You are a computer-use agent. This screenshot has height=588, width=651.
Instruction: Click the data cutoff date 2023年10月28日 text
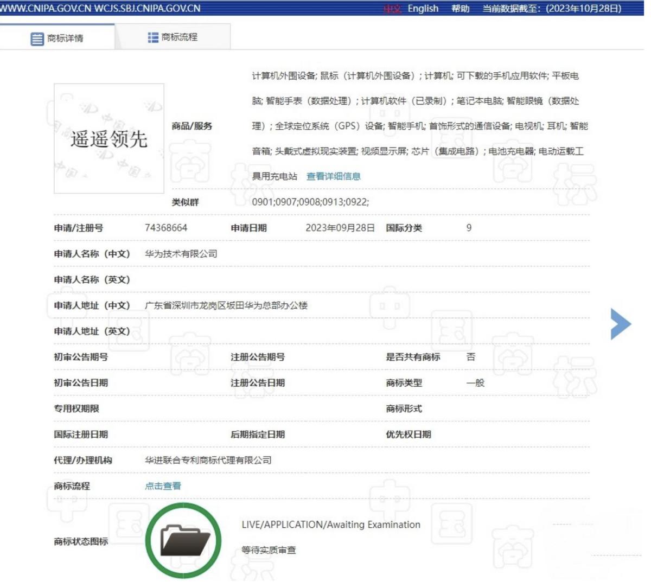click(584, 8)
